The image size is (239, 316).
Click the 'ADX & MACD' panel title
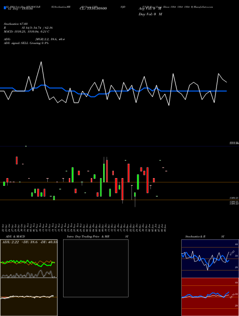15,237
